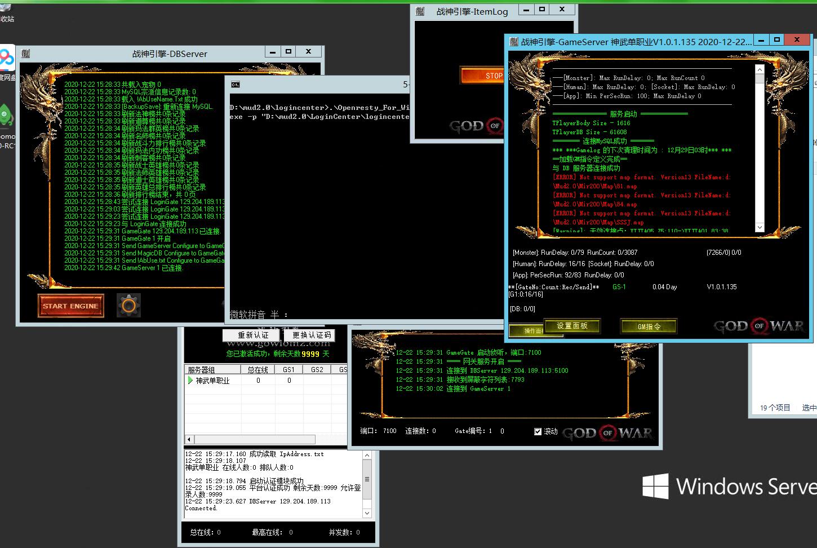Open the Baidu Netdisk desktop icon
Viewport: 817px width, 548px height.
coord(7,58)
